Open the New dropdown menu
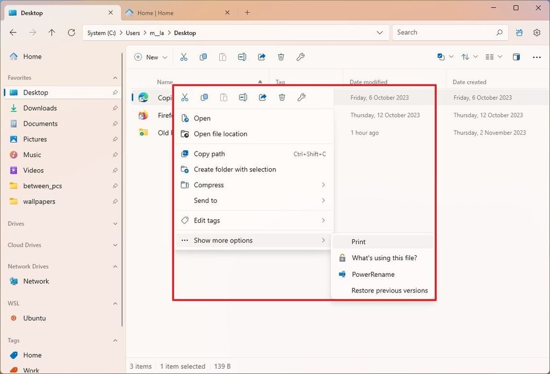The height and width of the screenshot is (374, 550). pos(149,56)
